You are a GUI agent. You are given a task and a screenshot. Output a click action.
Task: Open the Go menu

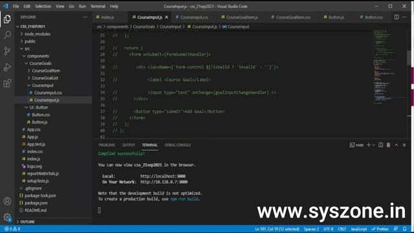coord(71,6)
